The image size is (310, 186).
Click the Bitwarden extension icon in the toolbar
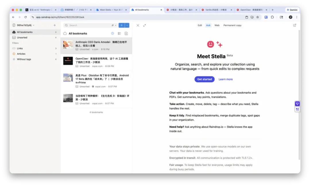266,17
